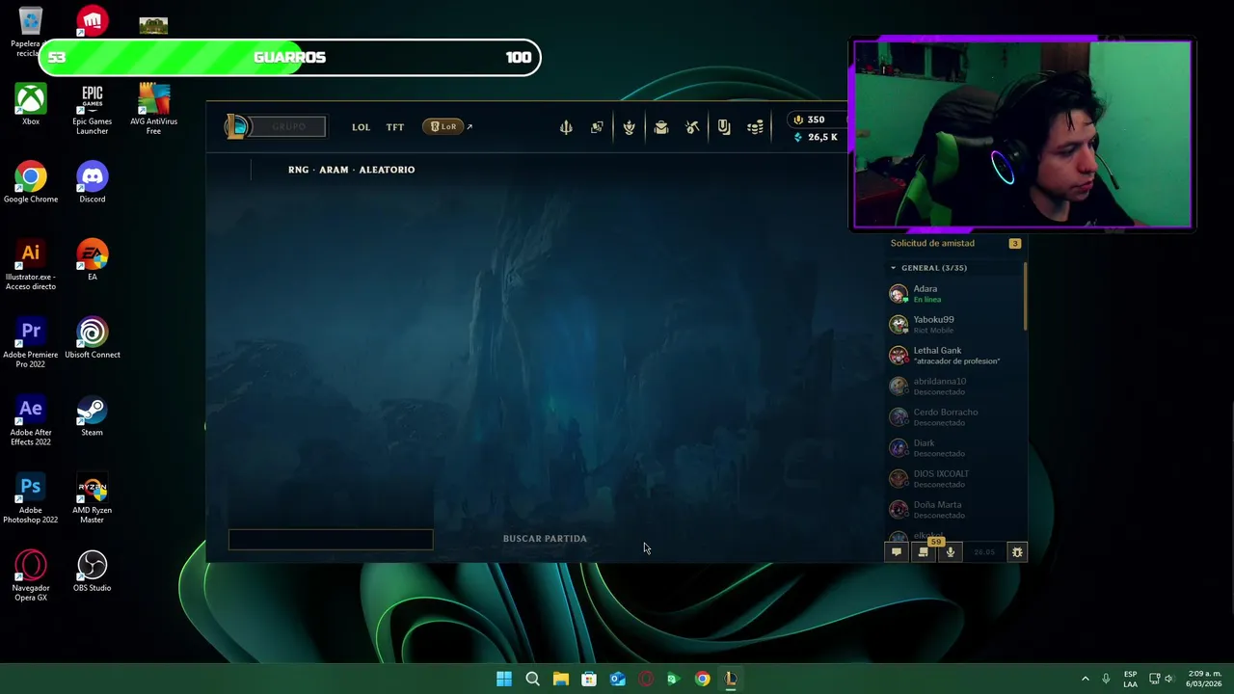Open the Clash trident icon in League client
Viewport: 1234px width, 694px height.
(x=566, y=127)
